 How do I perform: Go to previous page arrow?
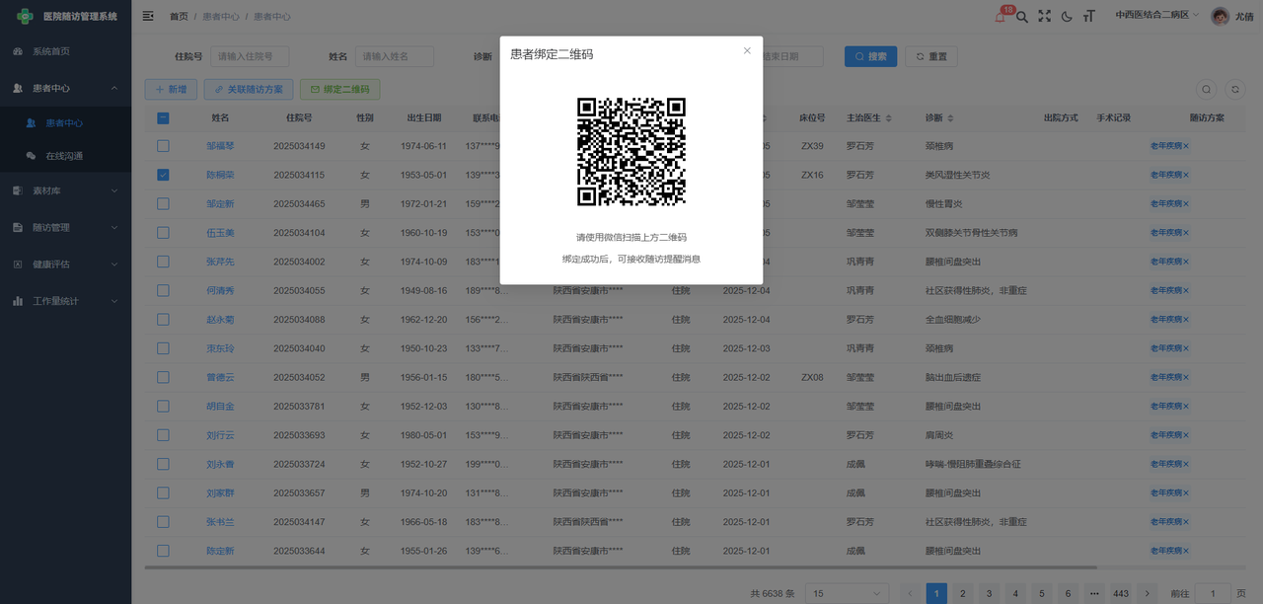[x=910, y=593]
